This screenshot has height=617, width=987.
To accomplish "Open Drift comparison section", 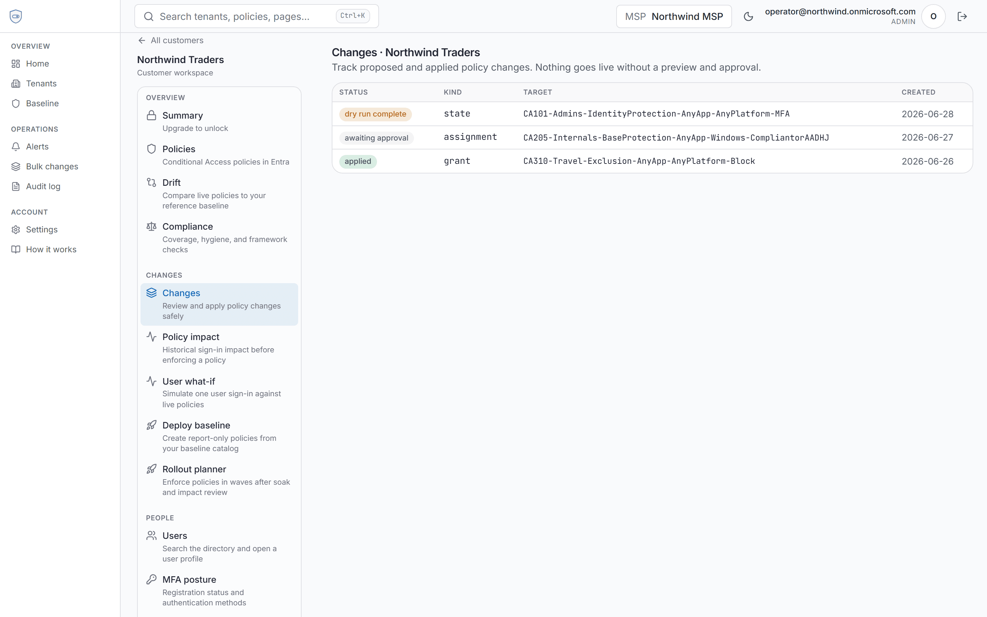I will 219,194.
